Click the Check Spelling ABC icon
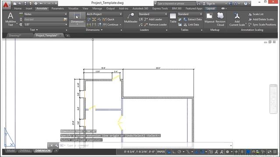The height and width of the screenshot is (157, 280). pyautogui.click(x=21, y=14)
